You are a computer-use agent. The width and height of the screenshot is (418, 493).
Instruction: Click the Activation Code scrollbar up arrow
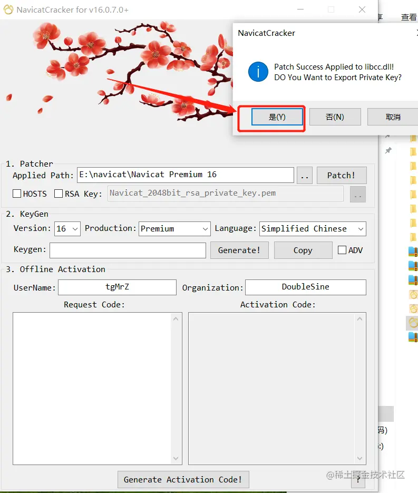point(360,319)
